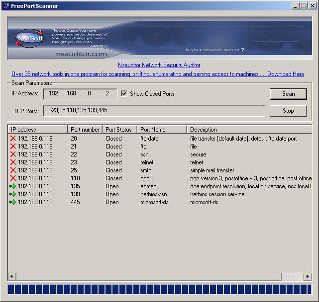Click port number 135 cell

75,186
